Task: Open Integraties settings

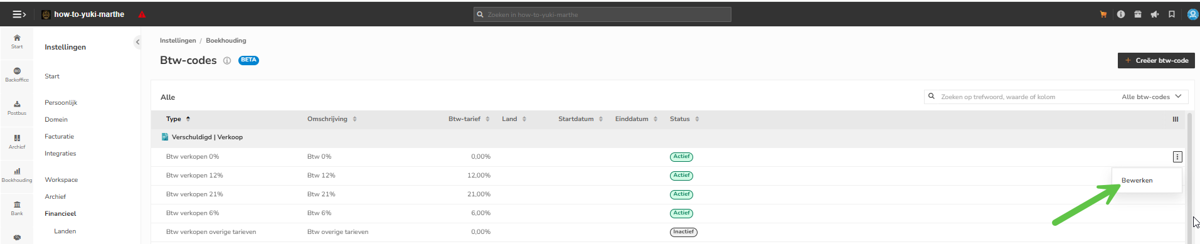Action: [60, 154]
